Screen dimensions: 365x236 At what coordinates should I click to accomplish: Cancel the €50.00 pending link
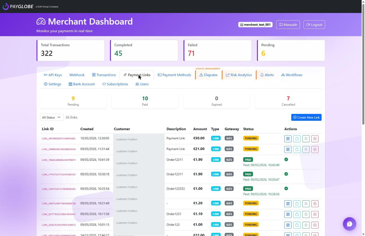(315, 139)
